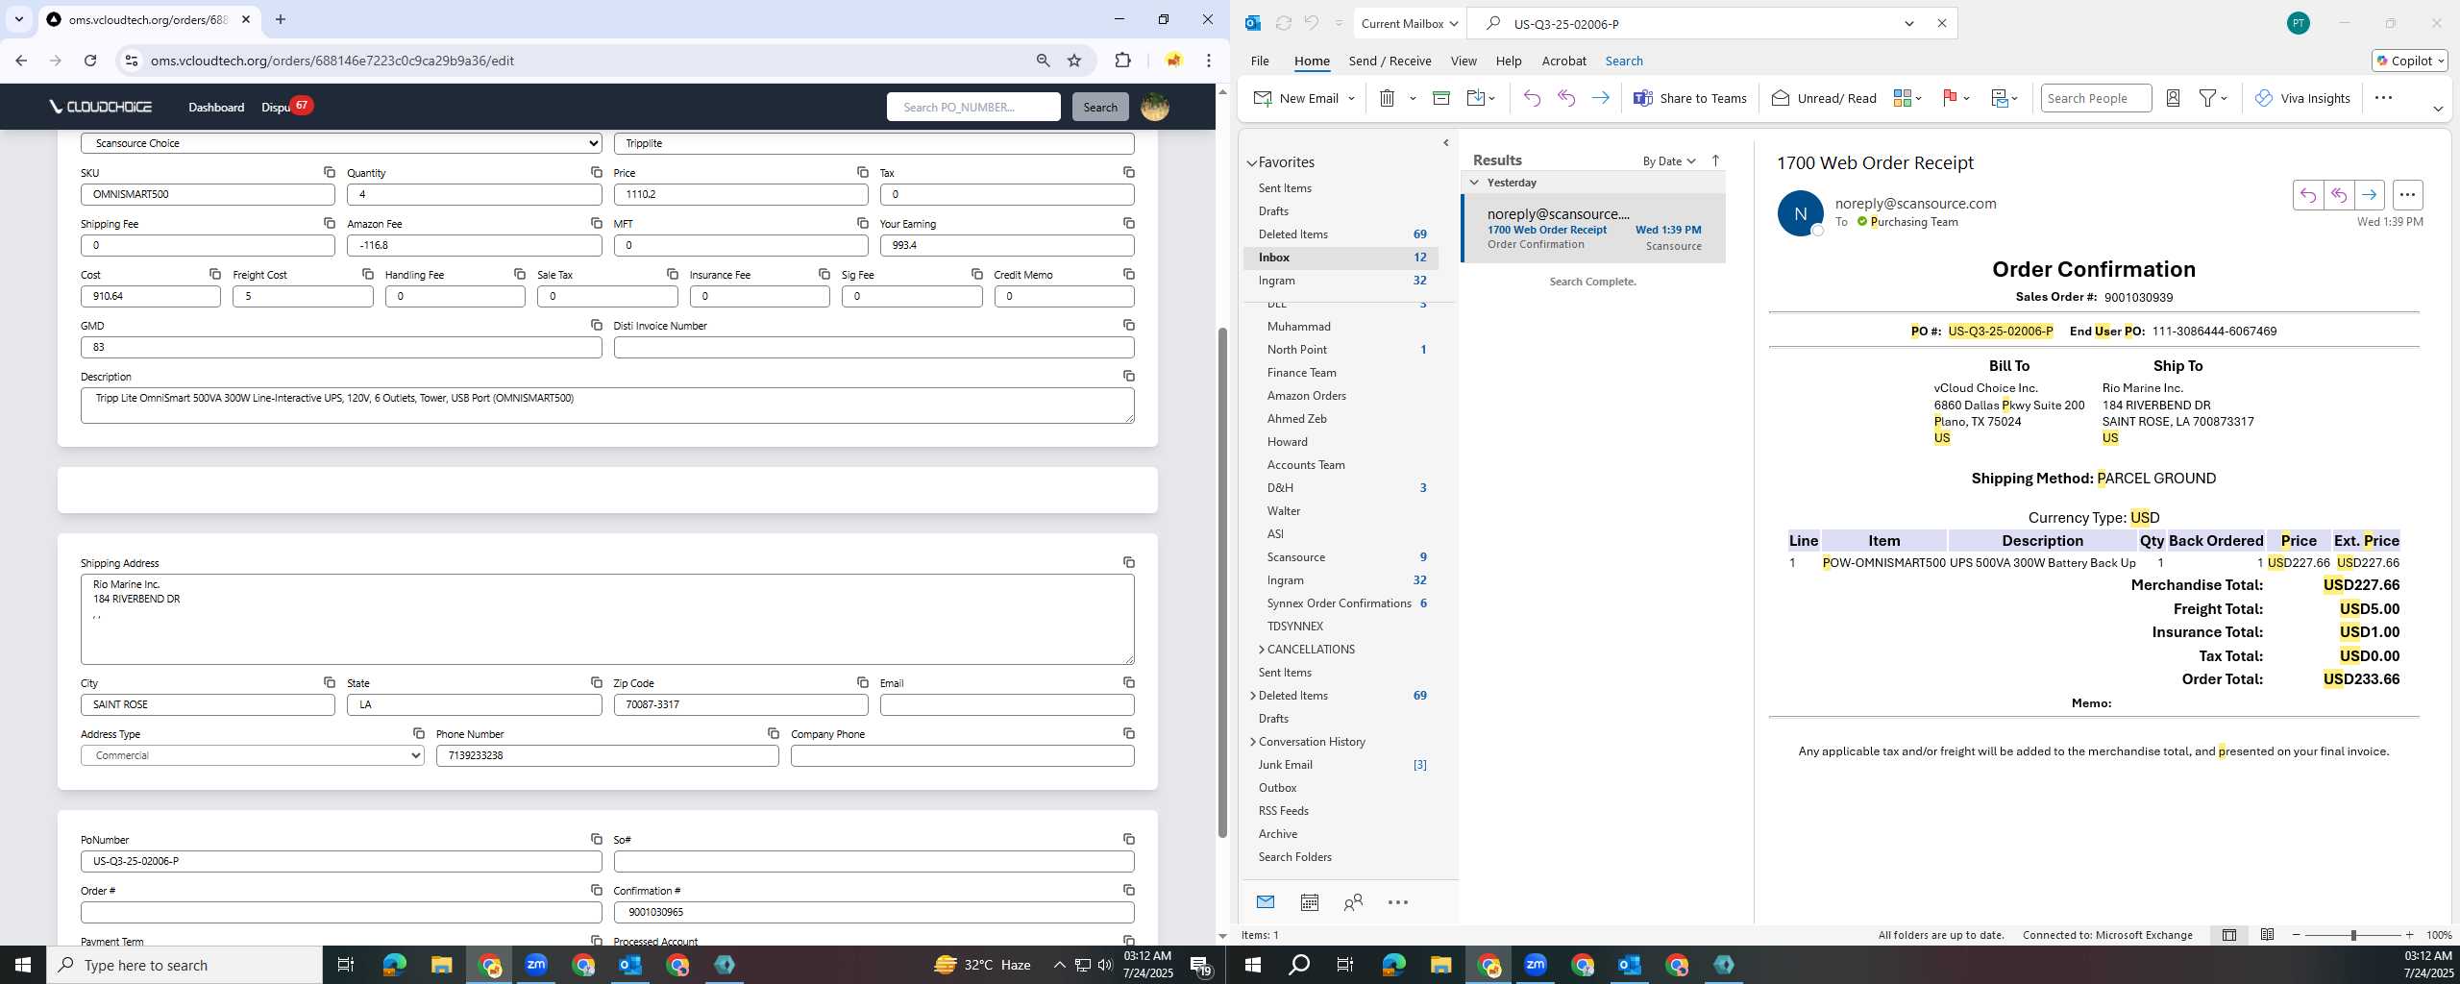Open the Disputes nav link
This screenshot has width=2460, height=984.
(x=276, y=107)
